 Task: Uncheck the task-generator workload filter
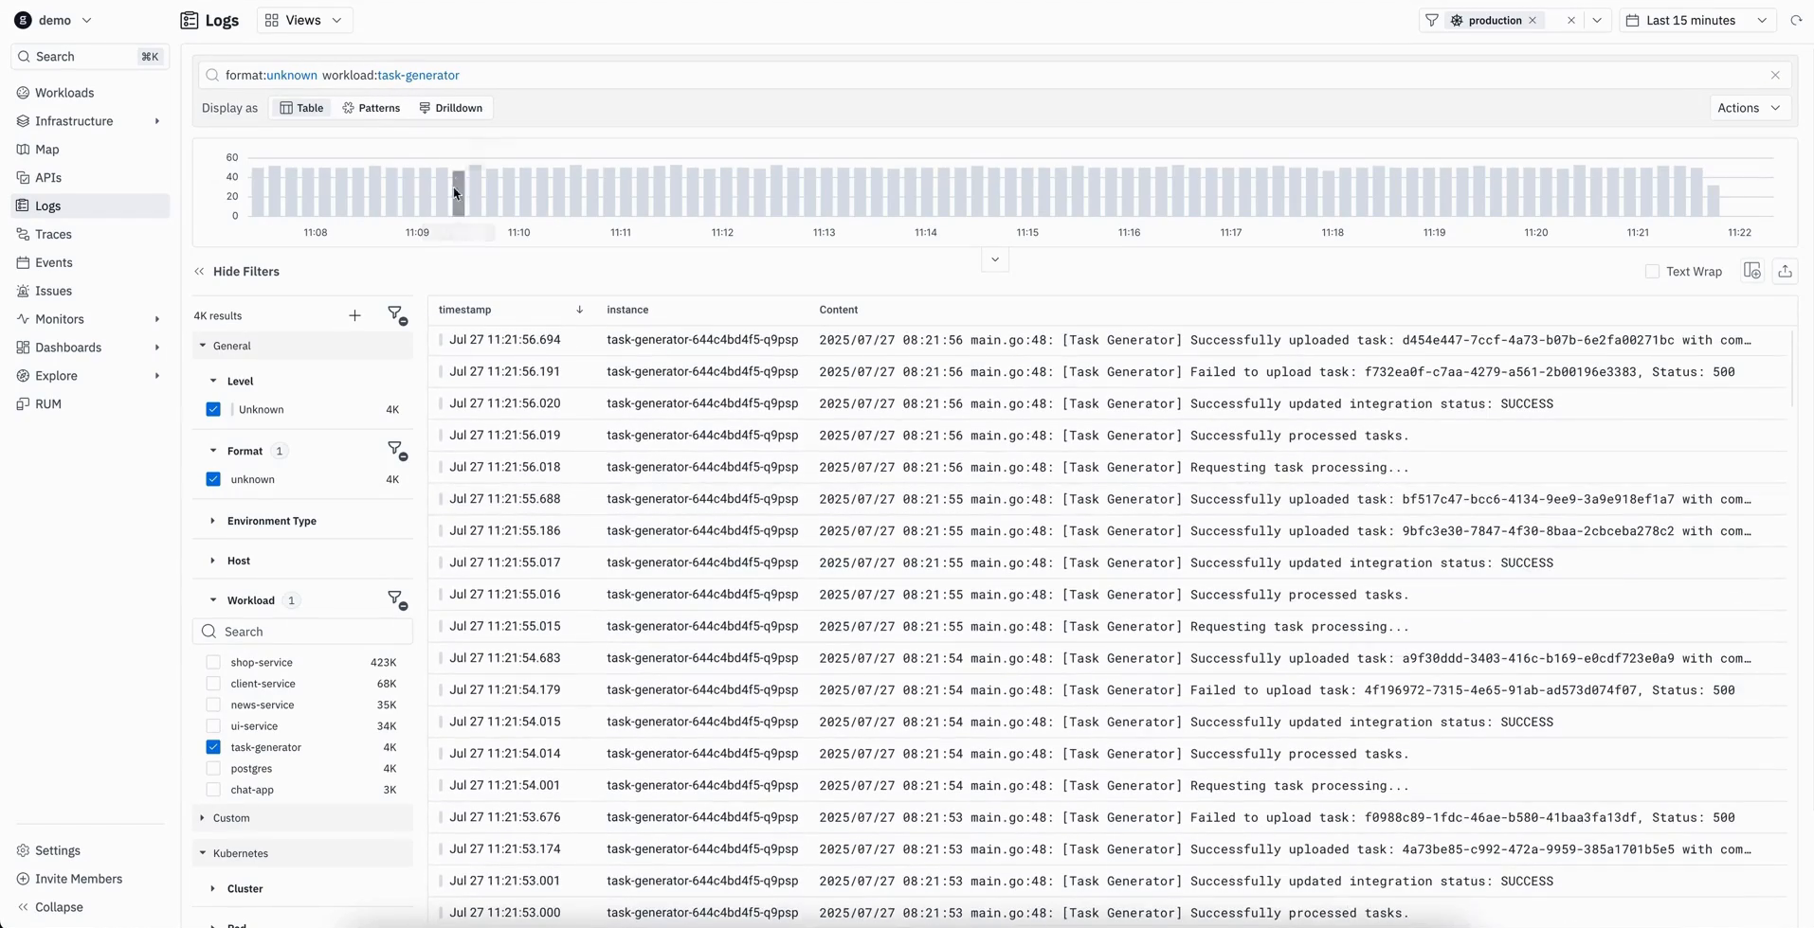(x=212, y=747)
